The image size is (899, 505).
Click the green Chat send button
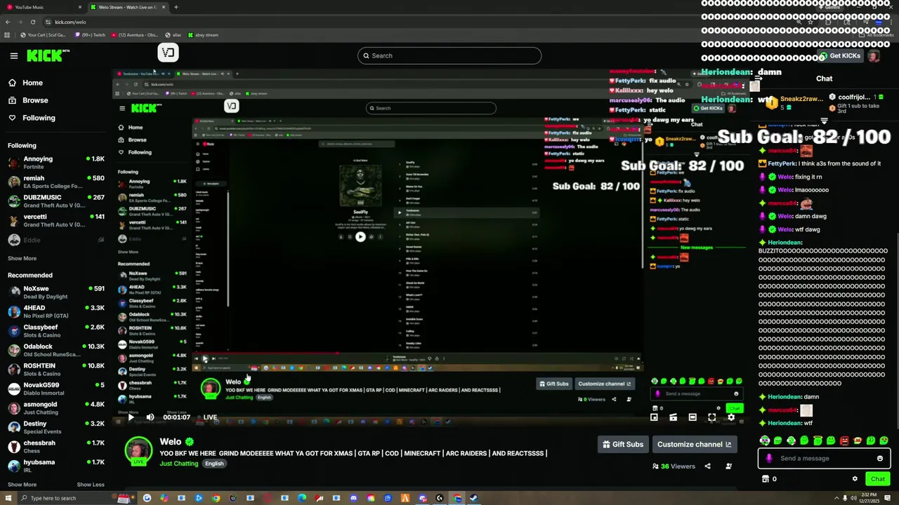pos(878,479)
